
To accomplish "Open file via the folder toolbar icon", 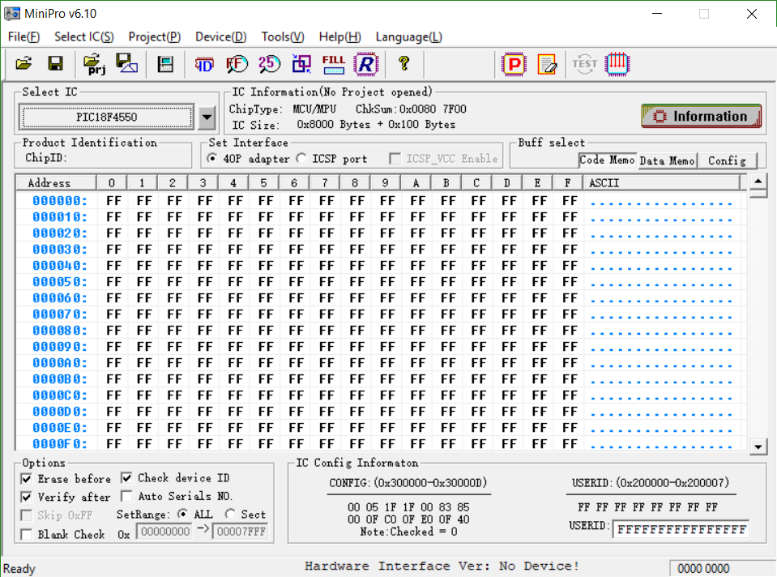I will [23, 64].
